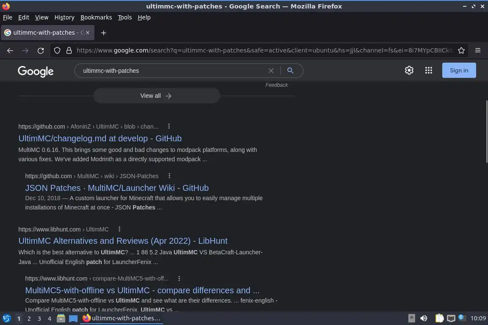This screenshot has height=325, width=488.
Task: Open the volume control in tray
Action: point(424,318)
